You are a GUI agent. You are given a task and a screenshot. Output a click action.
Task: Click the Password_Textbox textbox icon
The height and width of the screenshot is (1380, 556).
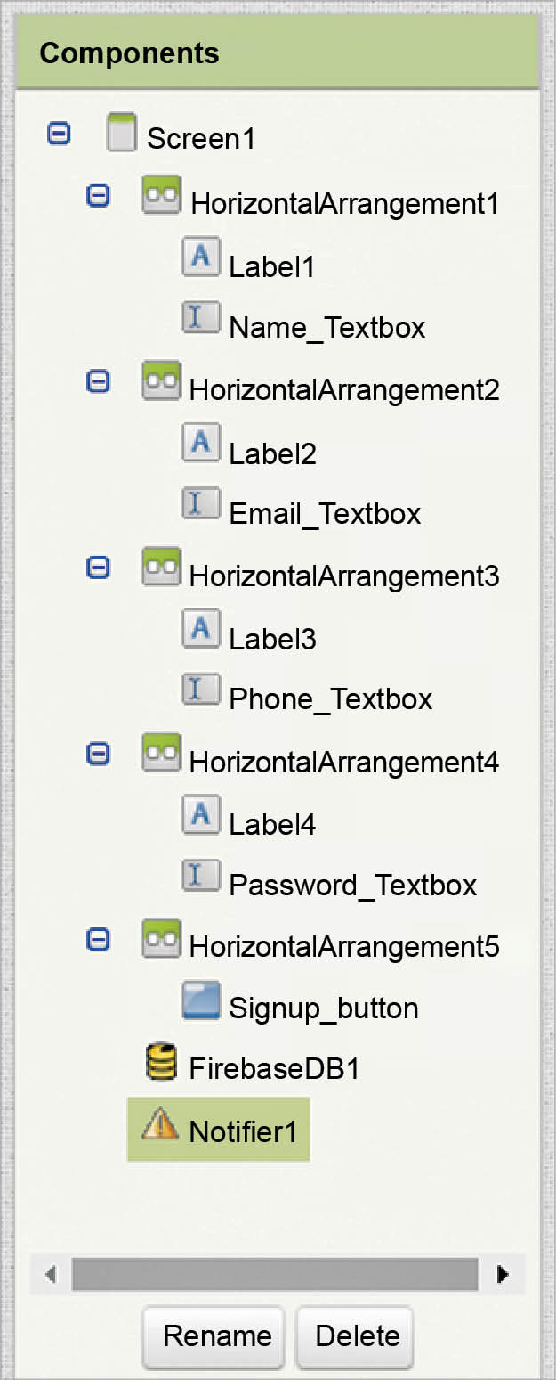pyautogui.click(x=200, y=876)
